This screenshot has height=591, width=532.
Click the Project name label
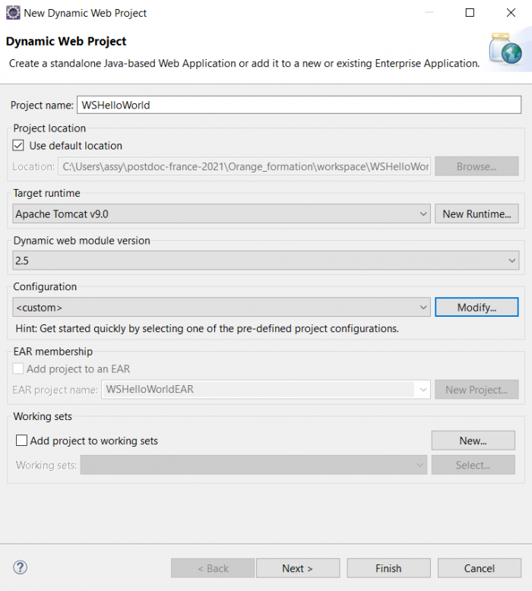(42, 105)
